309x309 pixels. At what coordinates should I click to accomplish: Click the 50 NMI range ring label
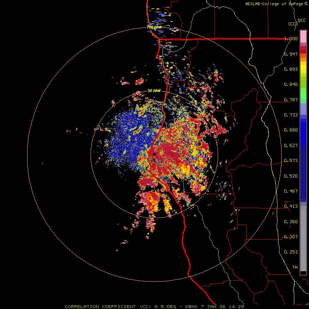[154, 91]
